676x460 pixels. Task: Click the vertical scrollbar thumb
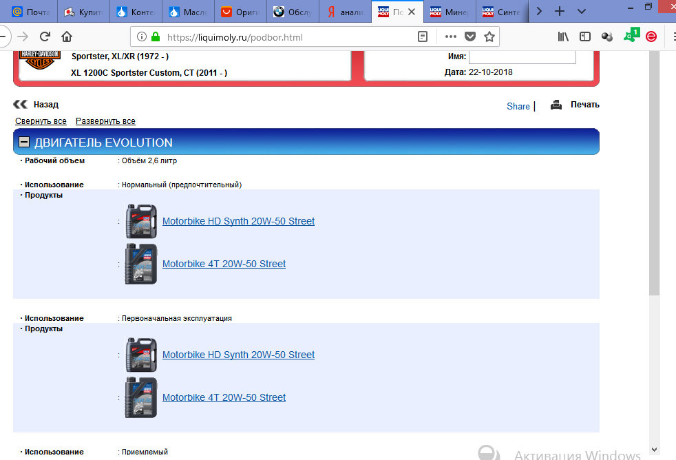(654, 172)
